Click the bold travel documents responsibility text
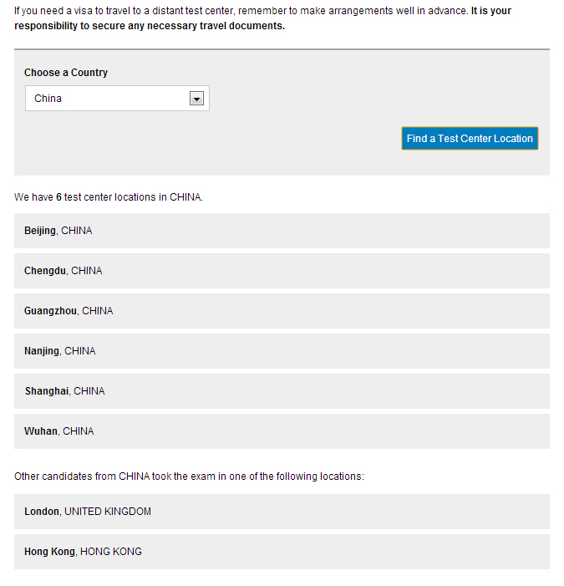 point(150,26)
